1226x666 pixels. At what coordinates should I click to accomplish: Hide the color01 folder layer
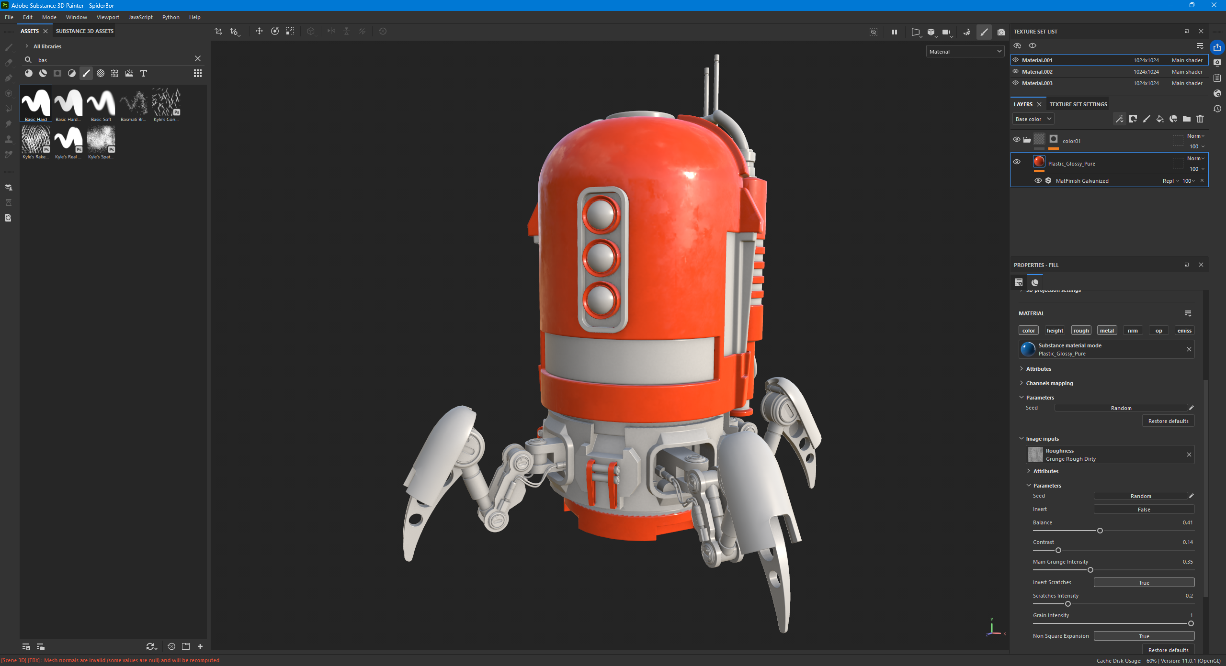[x=1017, y=140]
